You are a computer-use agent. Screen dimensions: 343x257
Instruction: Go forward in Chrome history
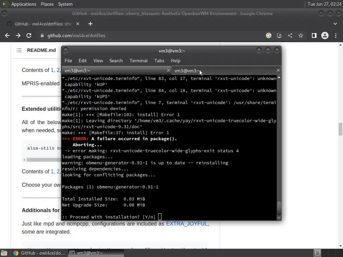click(18, 35)
